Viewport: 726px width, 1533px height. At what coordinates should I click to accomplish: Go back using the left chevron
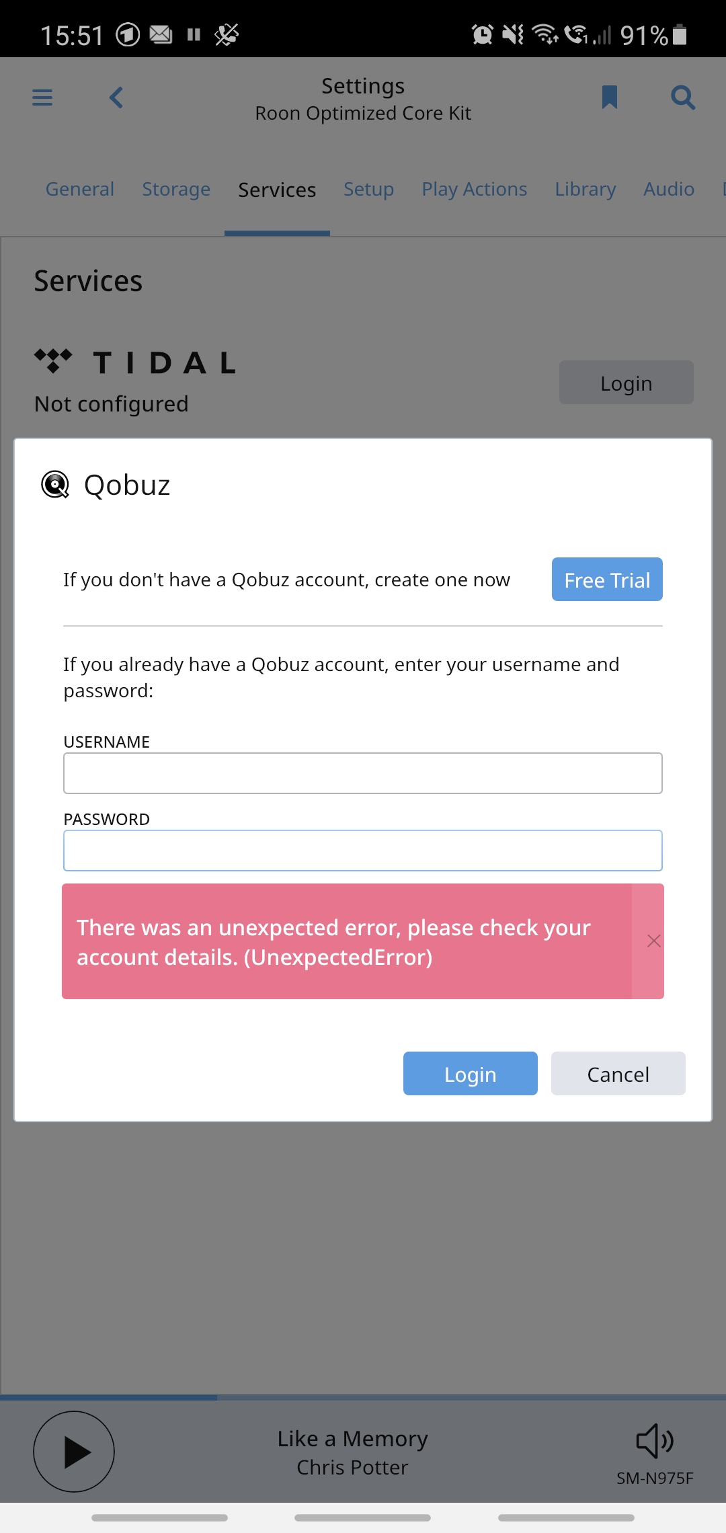click(116, 97)
